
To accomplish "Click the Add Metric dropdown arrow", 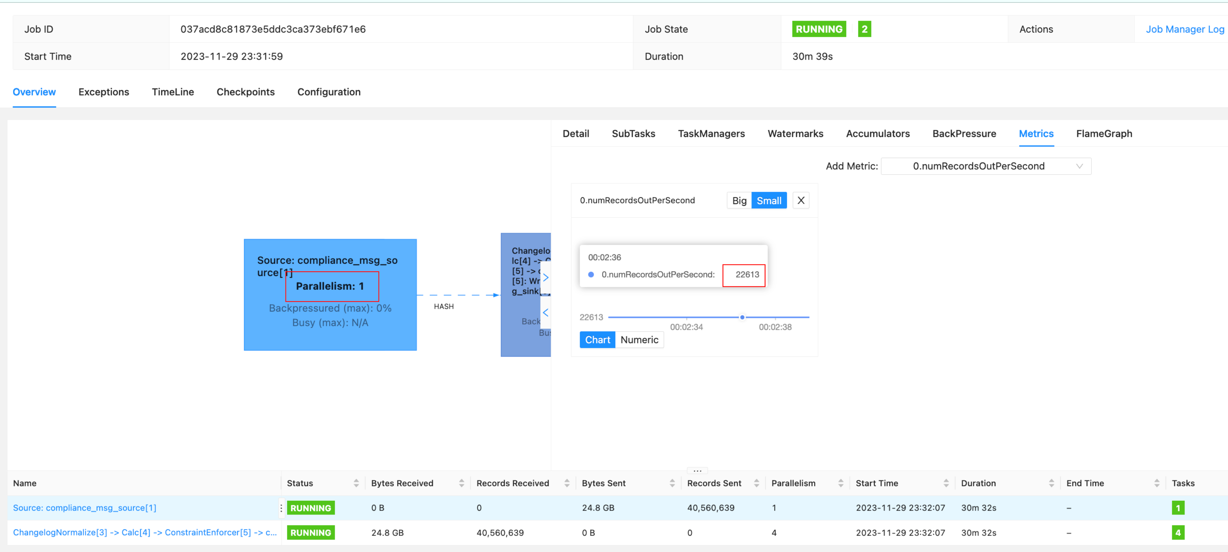I will coord(1079,166).
